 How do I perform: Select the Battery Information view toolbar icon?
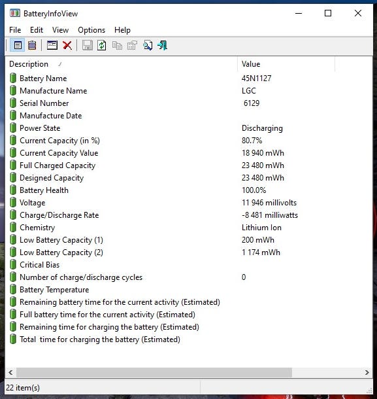pyautogui.click(x=18, y=46)
